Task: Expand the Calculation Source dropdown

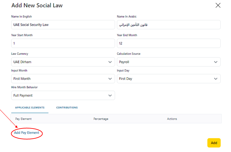Action: 168,62
